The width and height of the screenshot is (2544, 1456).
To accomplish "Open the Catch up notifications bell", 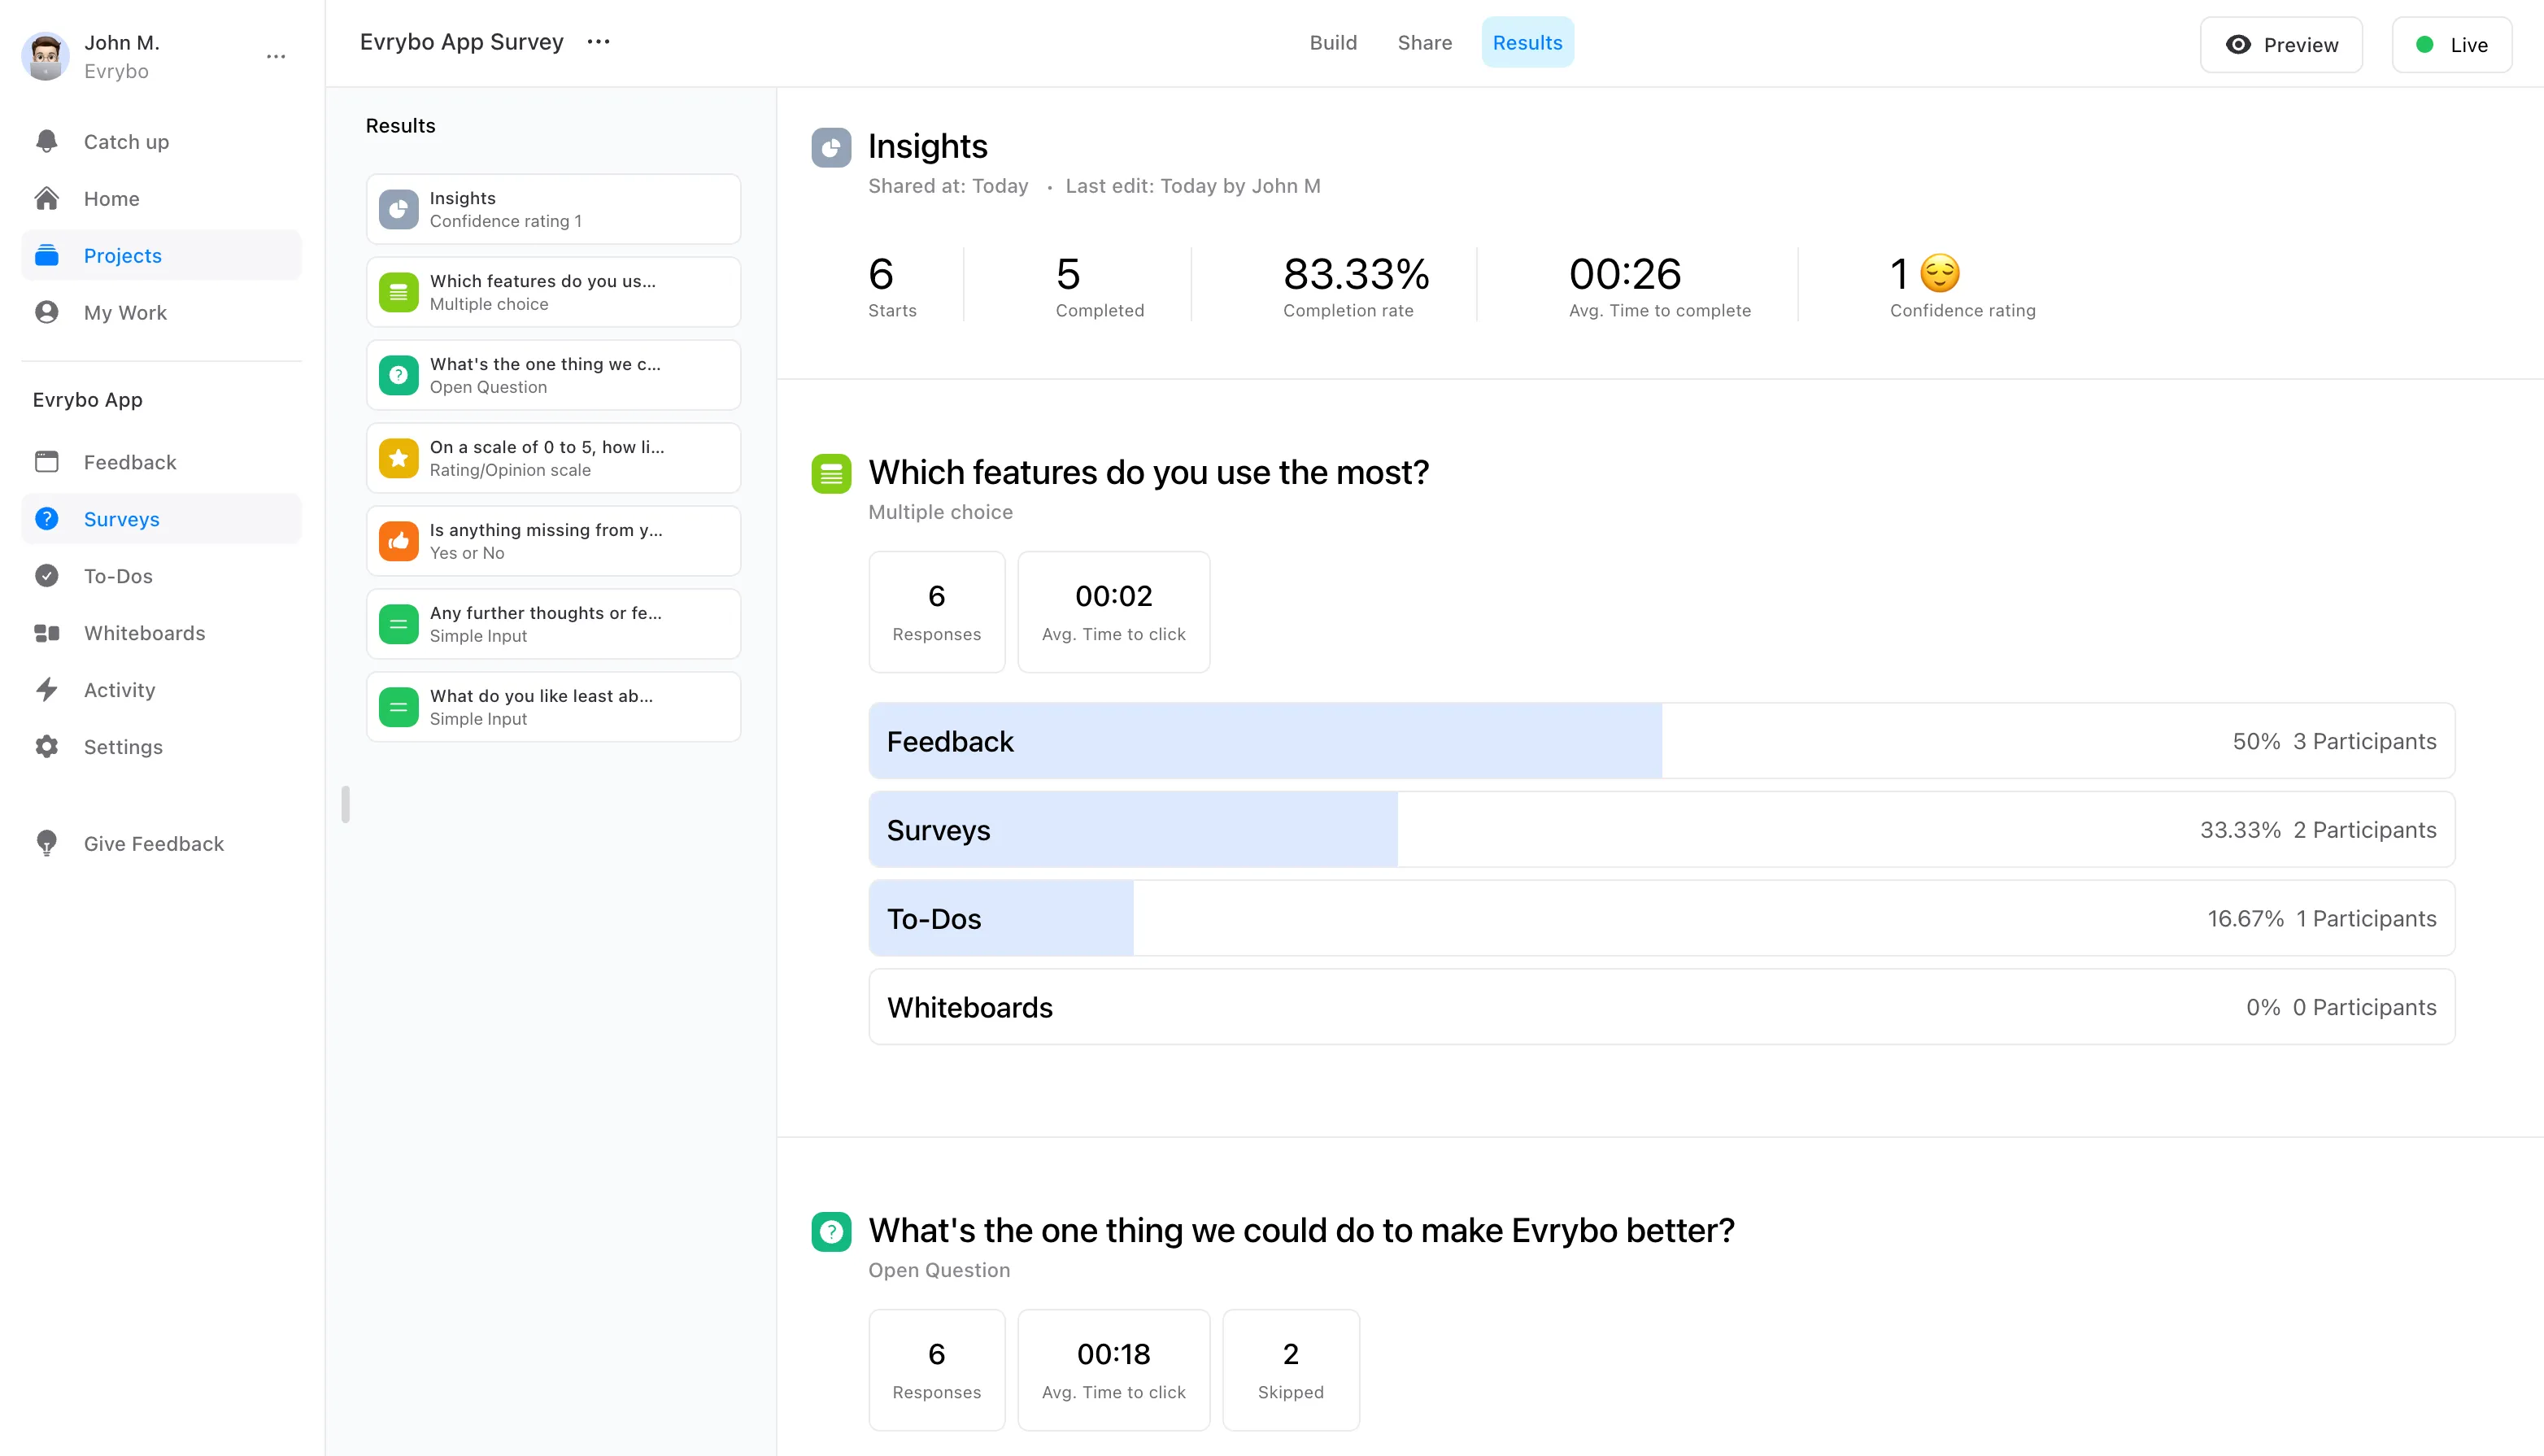I will 46,141.
